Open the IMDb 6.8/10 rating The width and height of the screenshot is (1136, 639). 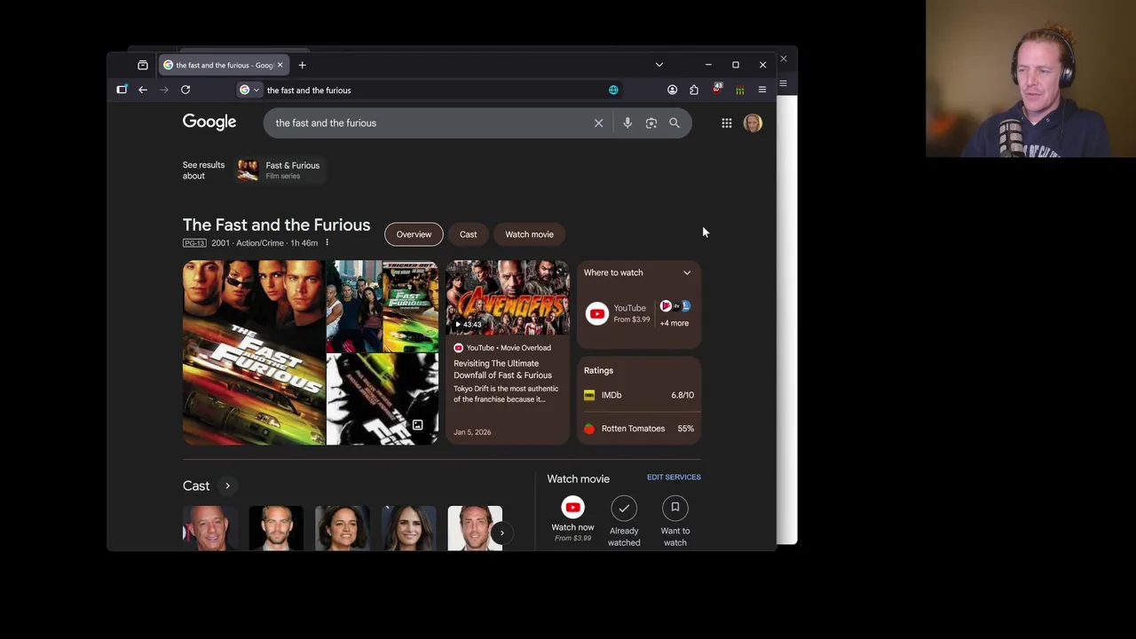click(639, 395)
